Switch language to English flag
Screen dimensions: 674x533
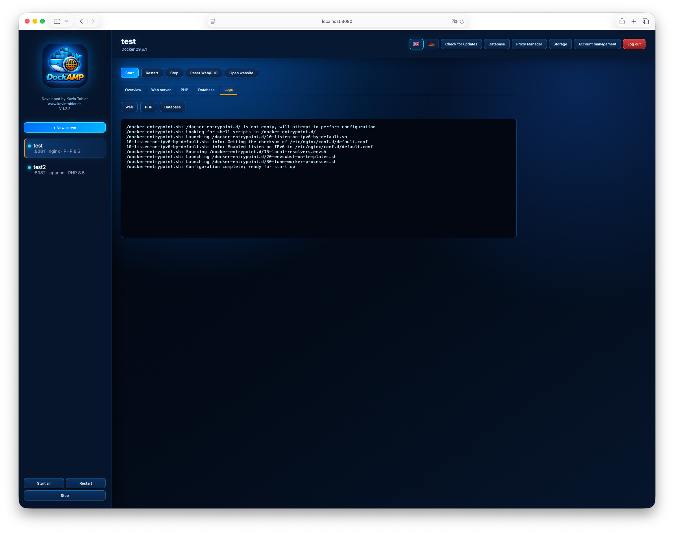coord(416,44)
